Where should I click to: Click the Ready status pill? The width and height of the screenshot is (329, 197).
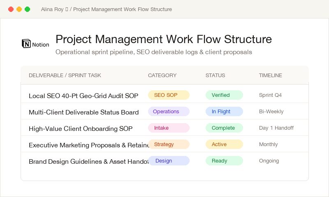click(x=224, y=161)
